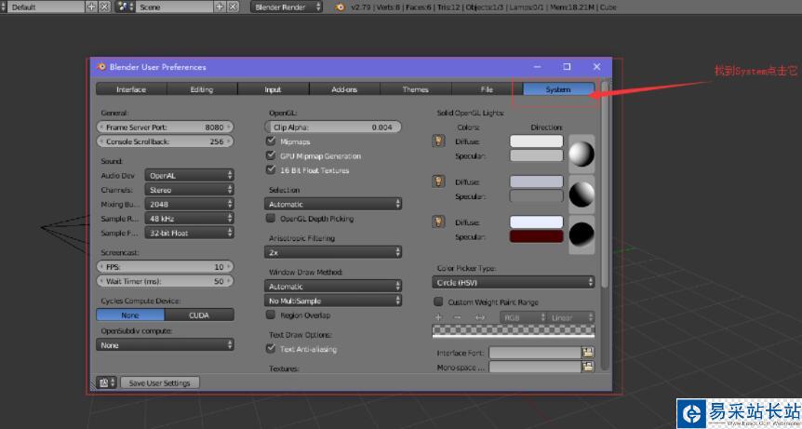Flip the weight paint color ramp
This screenshot has width=802, height=429.
pos(480,317)
